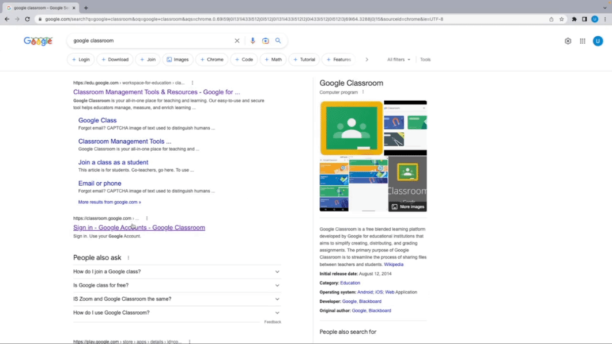Image resolution: width=612 pixels, height=344 pixels.
Task: Share this page from the address bar
Action: (x=551, y=19)
